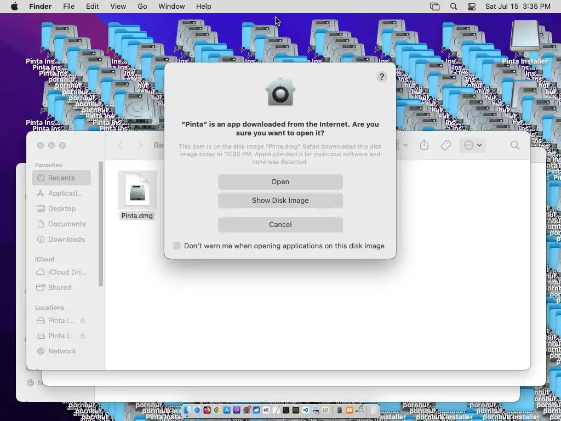Screen dimensions: 561x421
Task: Open the help question mark button
Action: (382, 77)
